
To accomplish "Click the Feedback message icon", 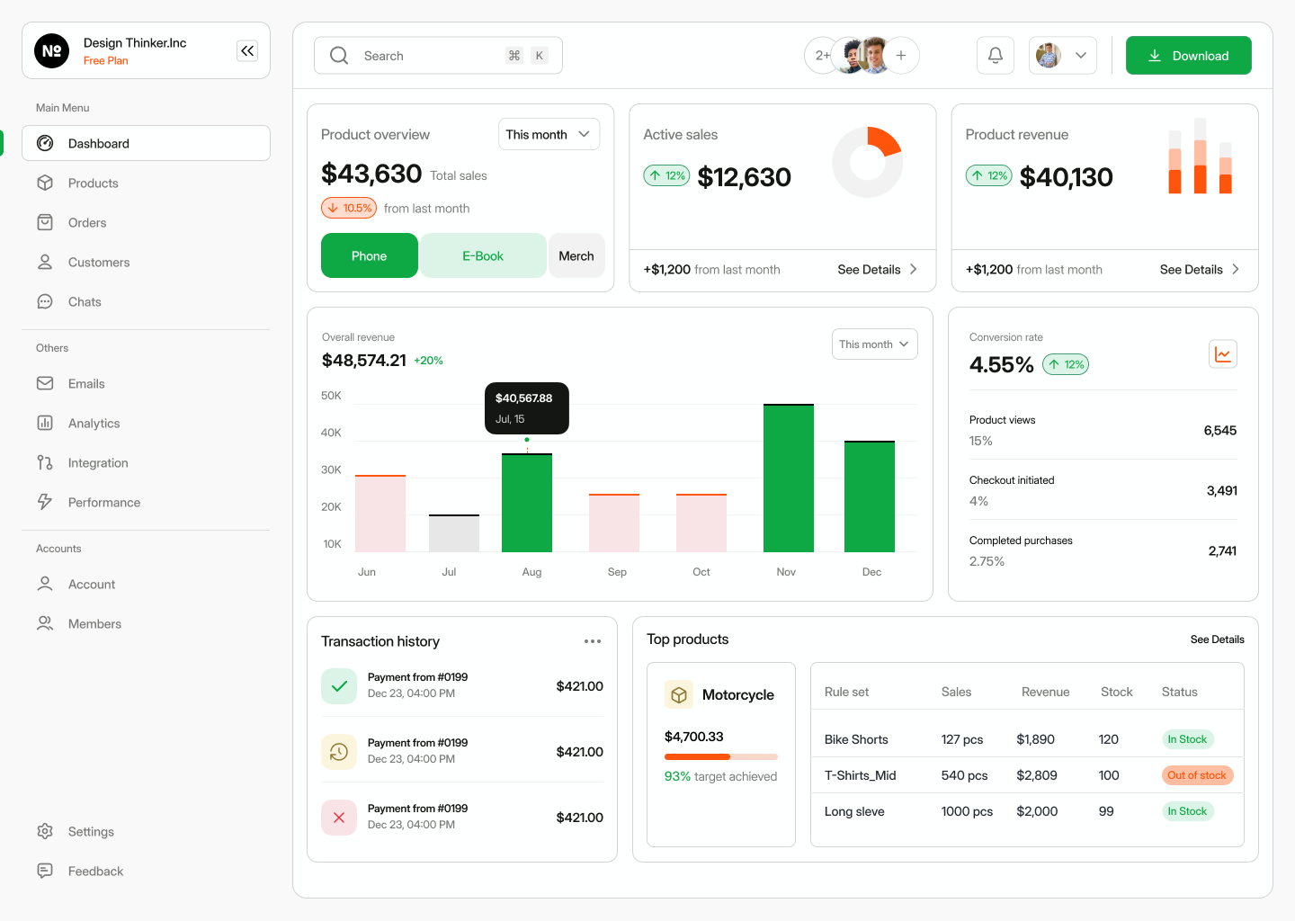I will (x=45, y=871).
